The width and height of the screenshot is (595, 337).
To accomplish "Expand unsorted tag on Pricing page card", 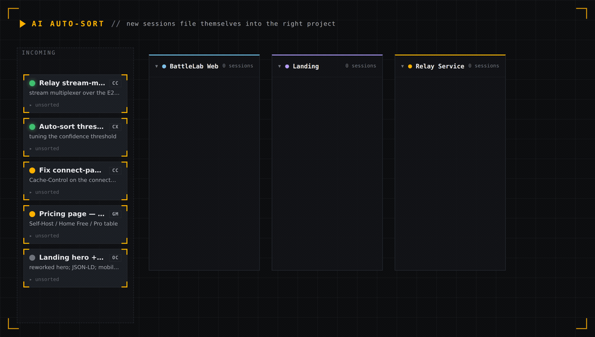I will tap(45, 236).
